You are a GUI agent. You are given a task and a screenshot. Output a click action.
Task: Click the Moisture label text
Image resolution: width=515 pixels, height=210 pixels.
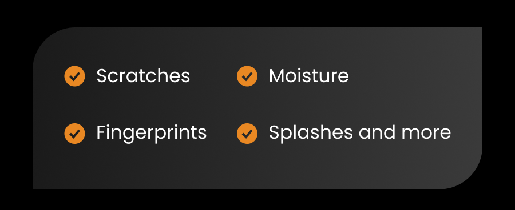pos(309,76)
